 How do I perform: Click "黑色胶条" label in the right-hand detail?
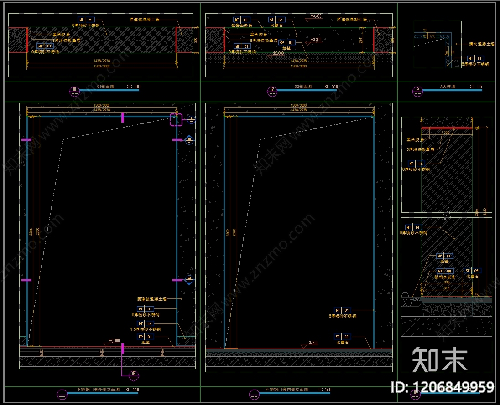click(x=415, y=140)
